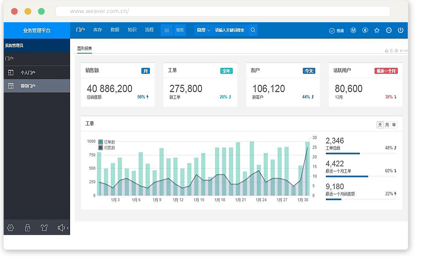This screenshot has height=259, width=422.
Task: Open settings gear in sidebar footer
Action: pyautogui.click(x=11, y=228)
